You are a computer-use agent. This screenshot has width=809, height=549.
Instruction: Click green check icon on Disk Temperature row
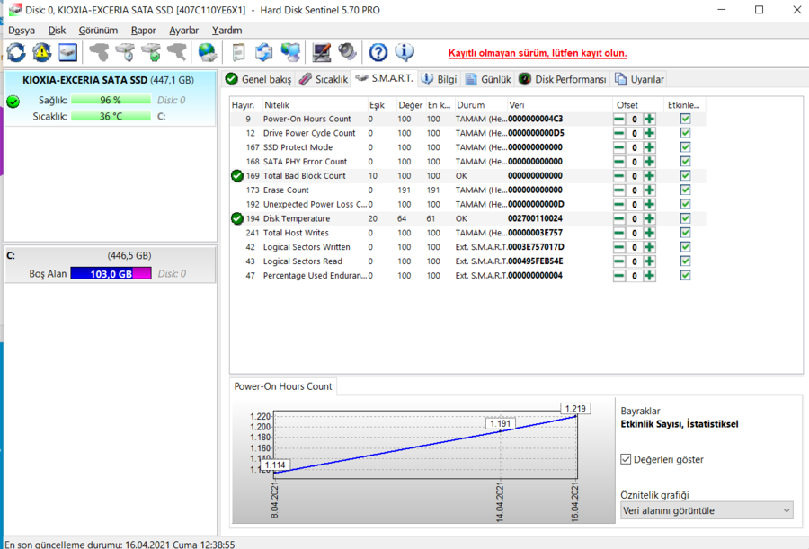coord(237,218)
